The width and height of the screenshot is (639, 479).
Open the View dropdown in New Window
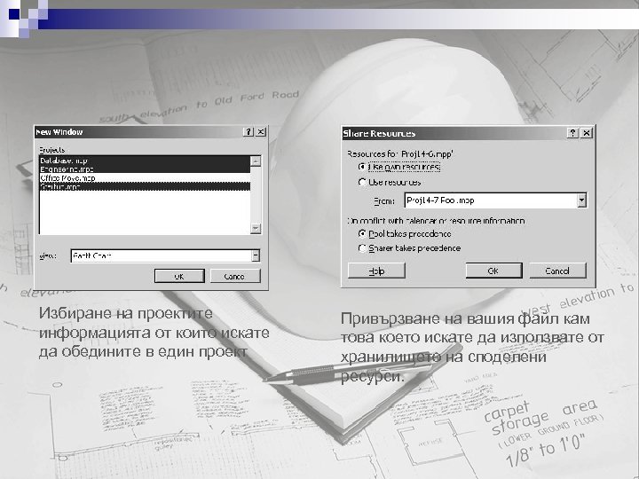[x=255, y=255]
